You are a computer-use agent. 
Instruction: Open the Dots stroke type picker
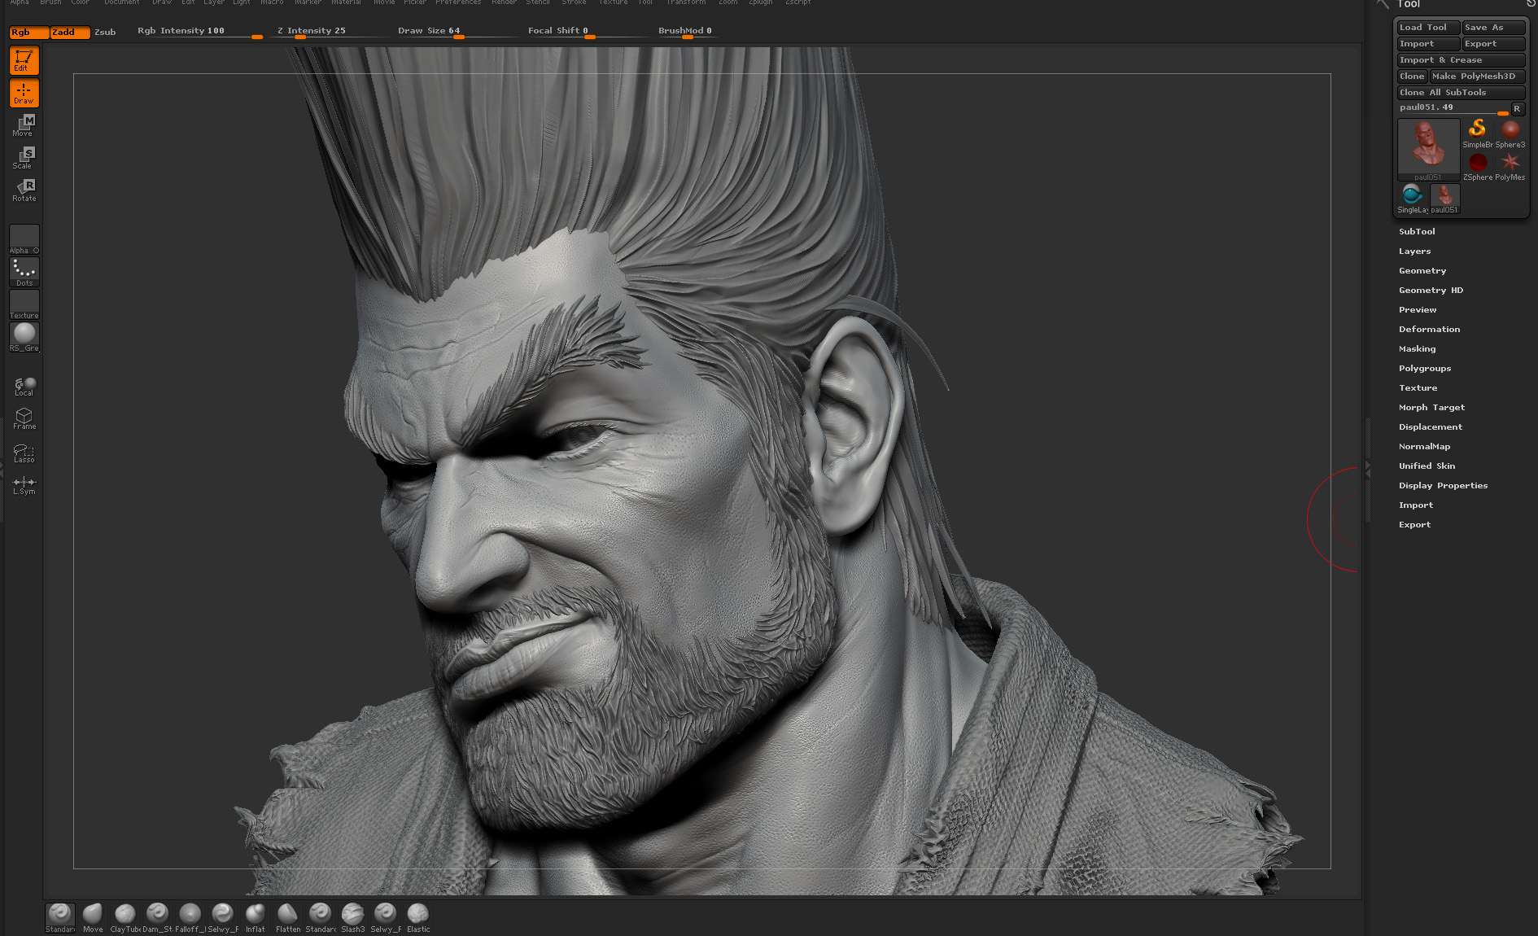24,272
